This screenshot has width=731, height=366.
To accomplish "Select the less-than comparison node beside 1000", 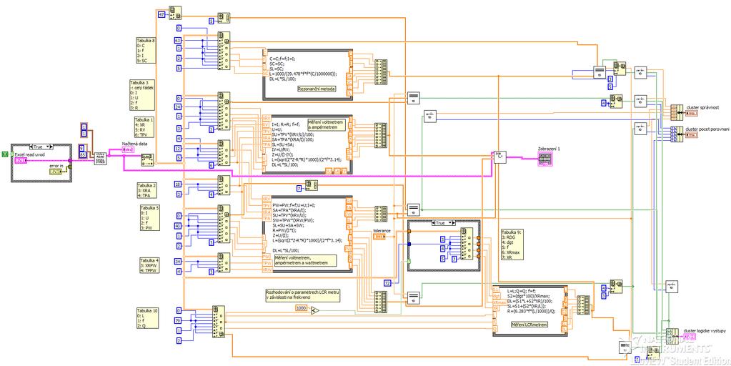I will click(315, 309).
